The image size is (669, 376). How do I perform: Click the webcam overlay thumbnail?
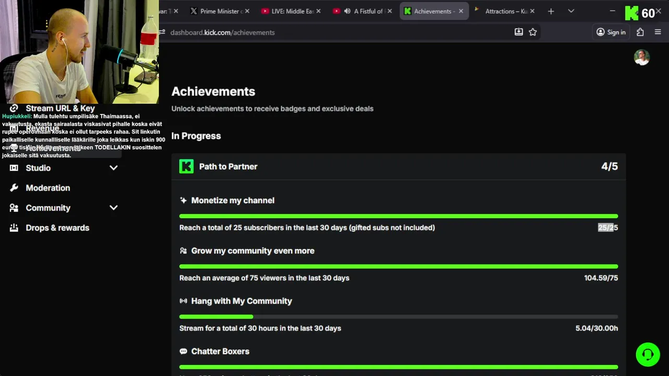pyautogui.click(x=79, y=52)
